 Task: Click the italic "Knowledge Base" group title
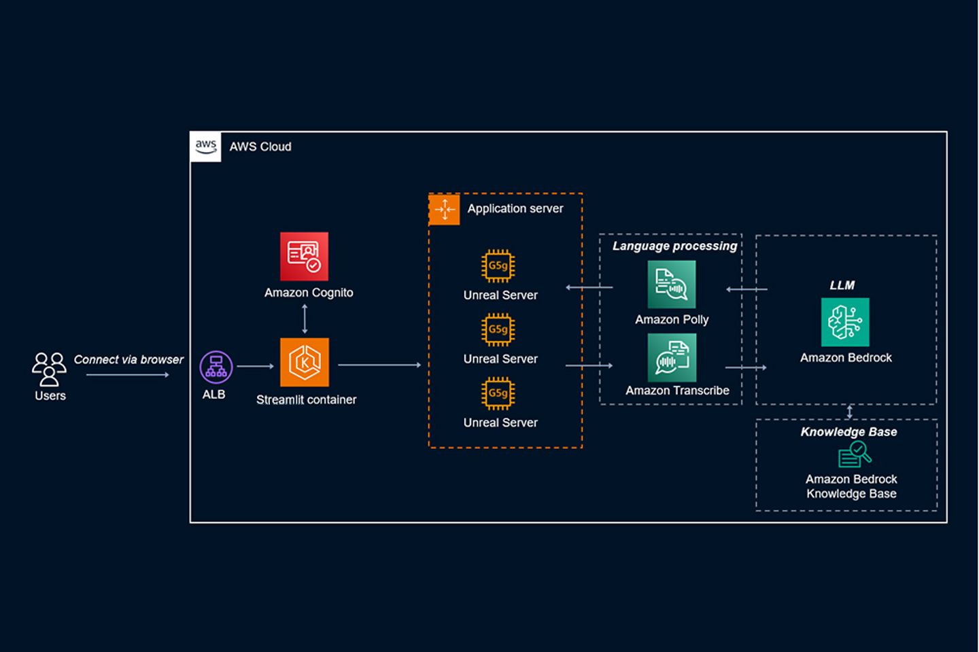point(848,432)
